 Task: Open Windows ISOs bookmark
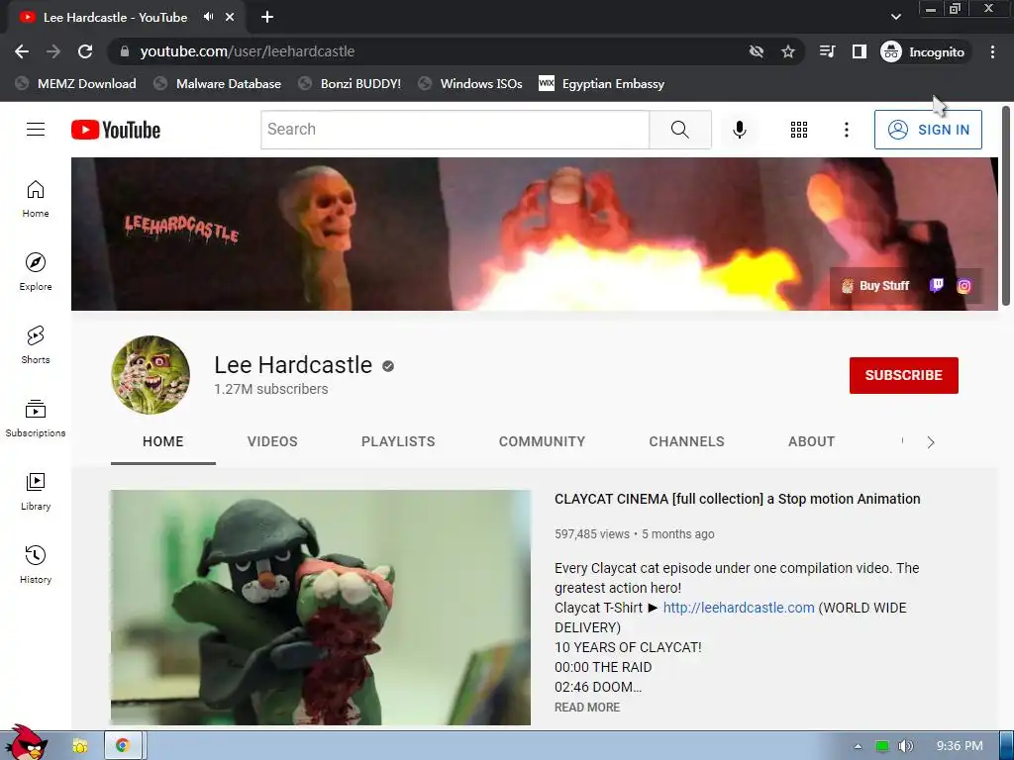coord(470,83)
